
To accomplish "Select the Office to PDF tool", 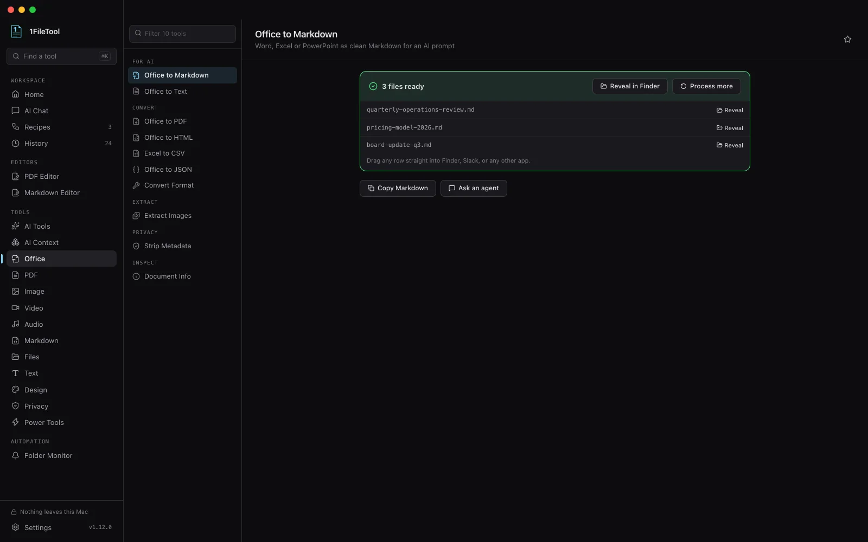I will 182,121.
